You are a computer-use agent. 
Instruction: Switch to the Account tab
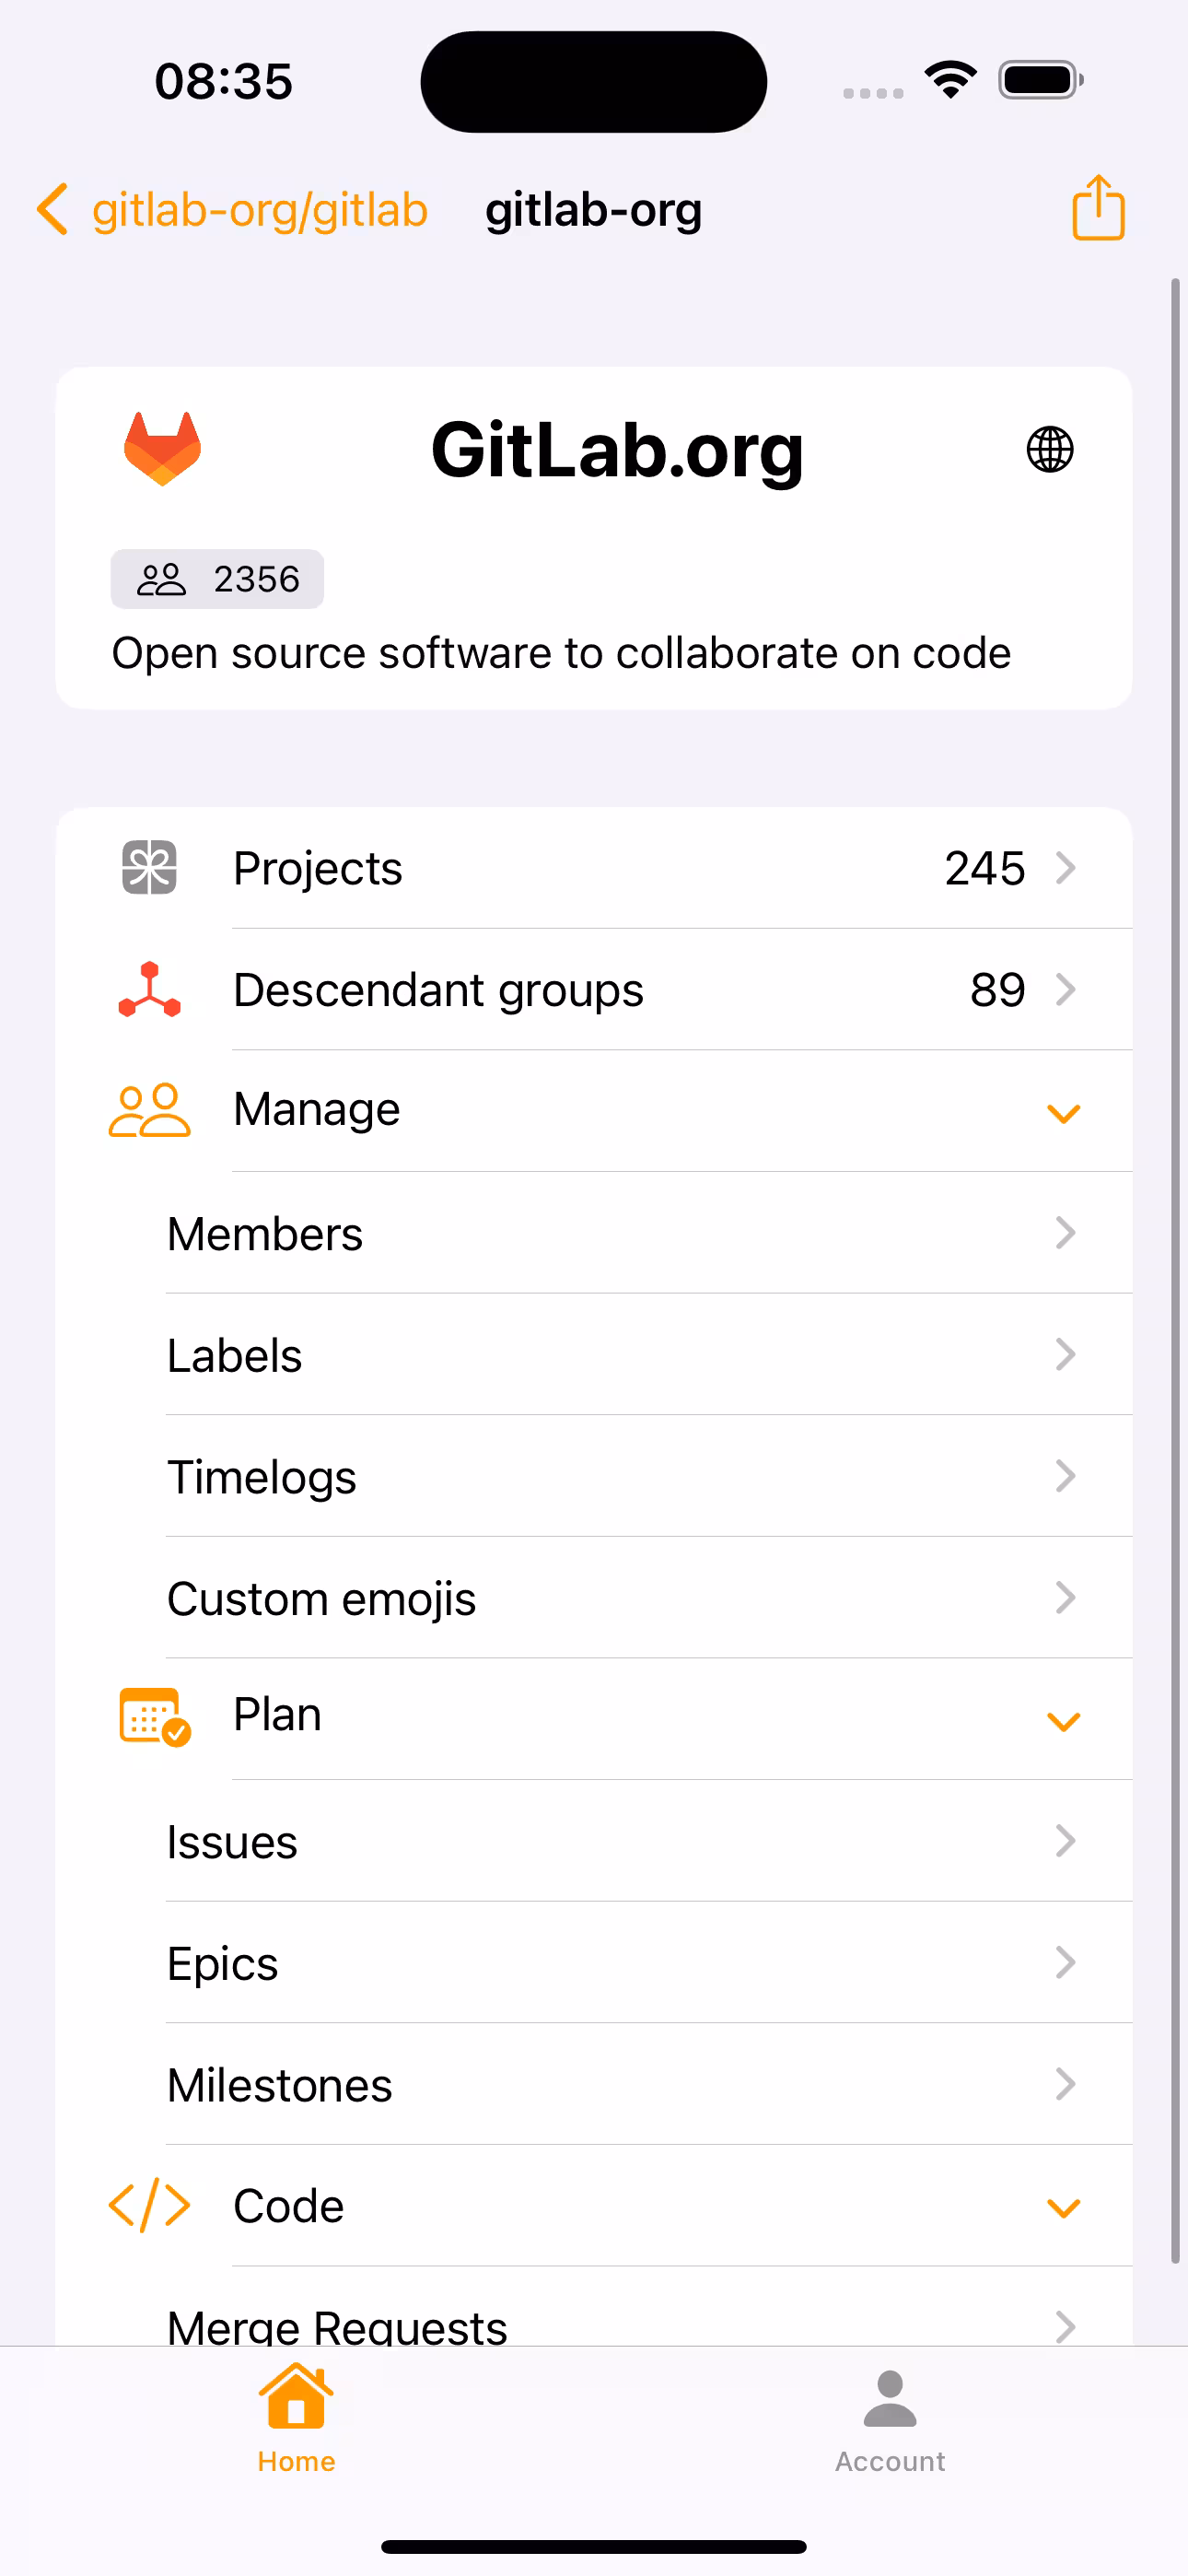pos(890,2422)
